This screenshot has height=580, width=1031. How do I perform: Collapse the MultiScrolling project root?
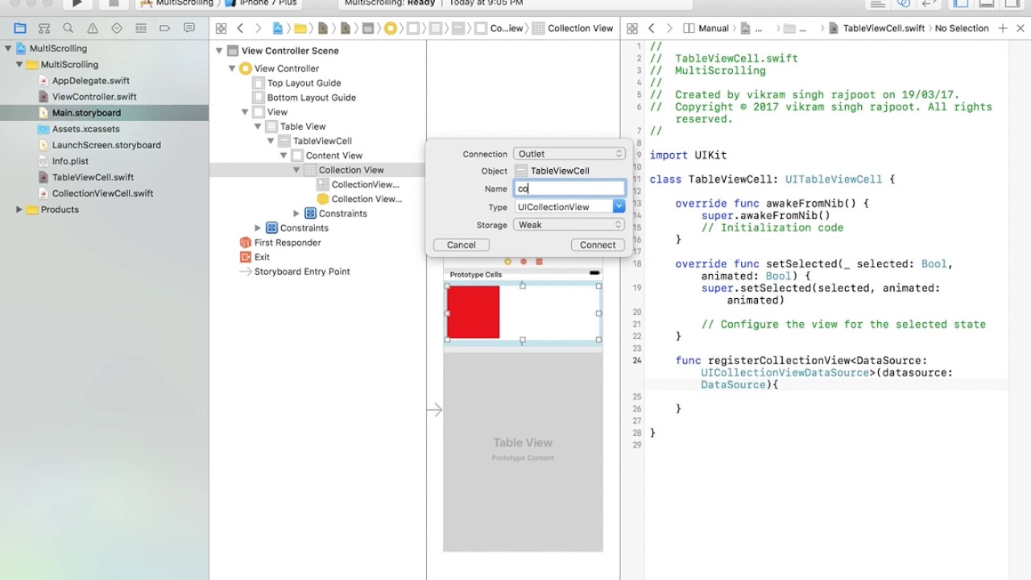click(x=8, y=48)
